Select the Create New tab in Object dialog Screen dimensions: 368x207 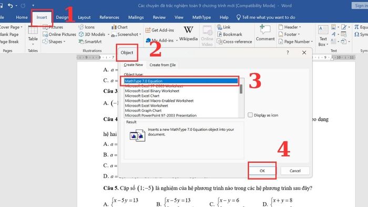click(134, 65)
